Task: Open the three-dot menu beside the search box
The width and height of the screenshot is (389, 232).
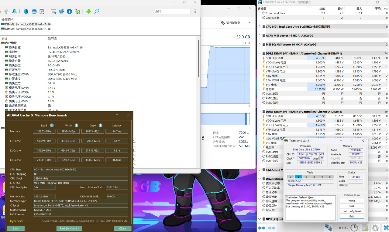Action: pyautogui.click(x=195, y=11)
